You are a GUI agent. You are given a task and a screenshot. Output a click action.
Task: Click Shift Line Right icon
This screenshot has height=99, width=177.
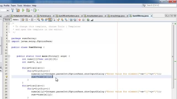coord(75,20)
